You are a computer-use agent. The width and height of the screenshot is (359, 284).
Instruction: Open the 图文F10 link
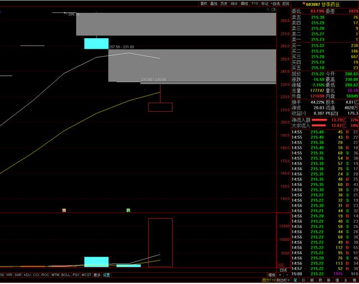(269, 280)
